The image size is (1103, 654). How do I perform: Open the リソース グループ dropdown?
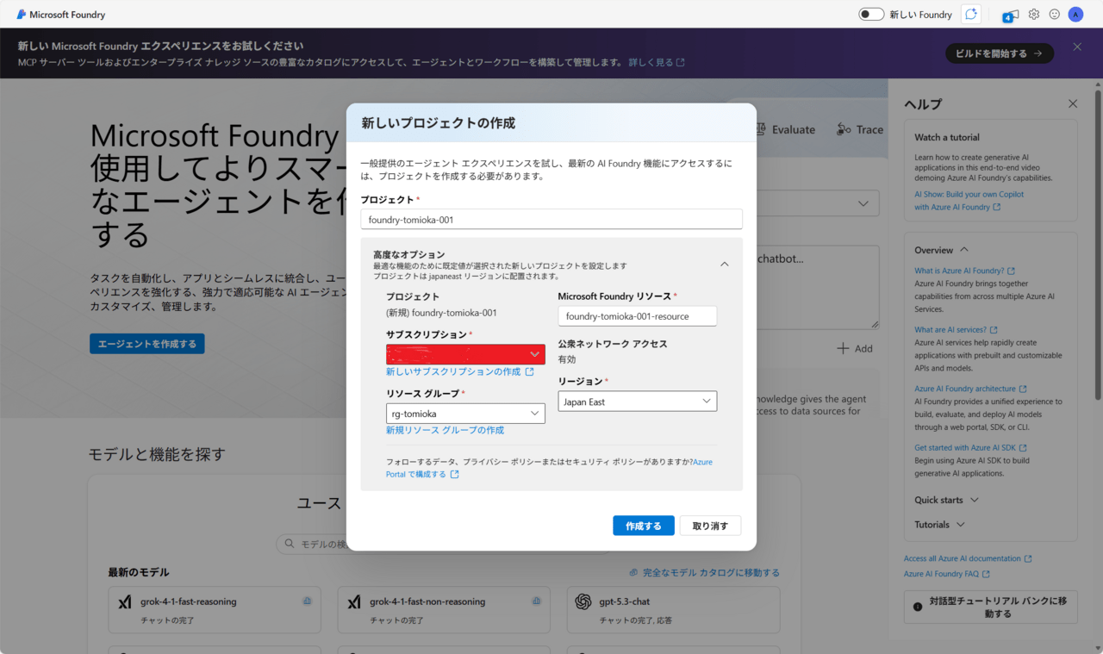point(465,414)
